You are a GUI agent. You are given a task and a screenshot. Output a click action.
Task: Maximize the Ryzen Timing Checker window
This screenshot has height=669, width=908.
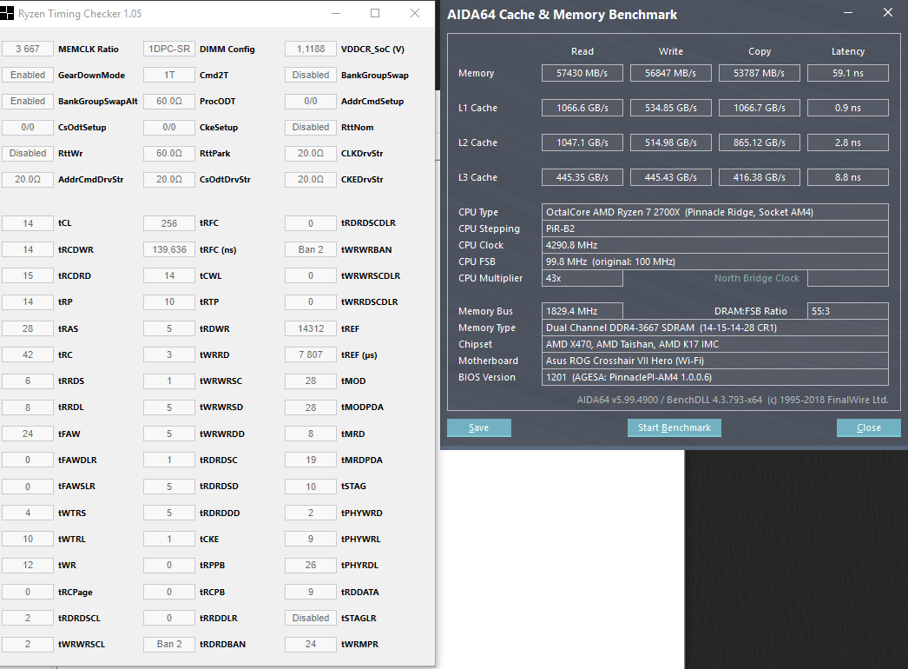tap(375, 13)
